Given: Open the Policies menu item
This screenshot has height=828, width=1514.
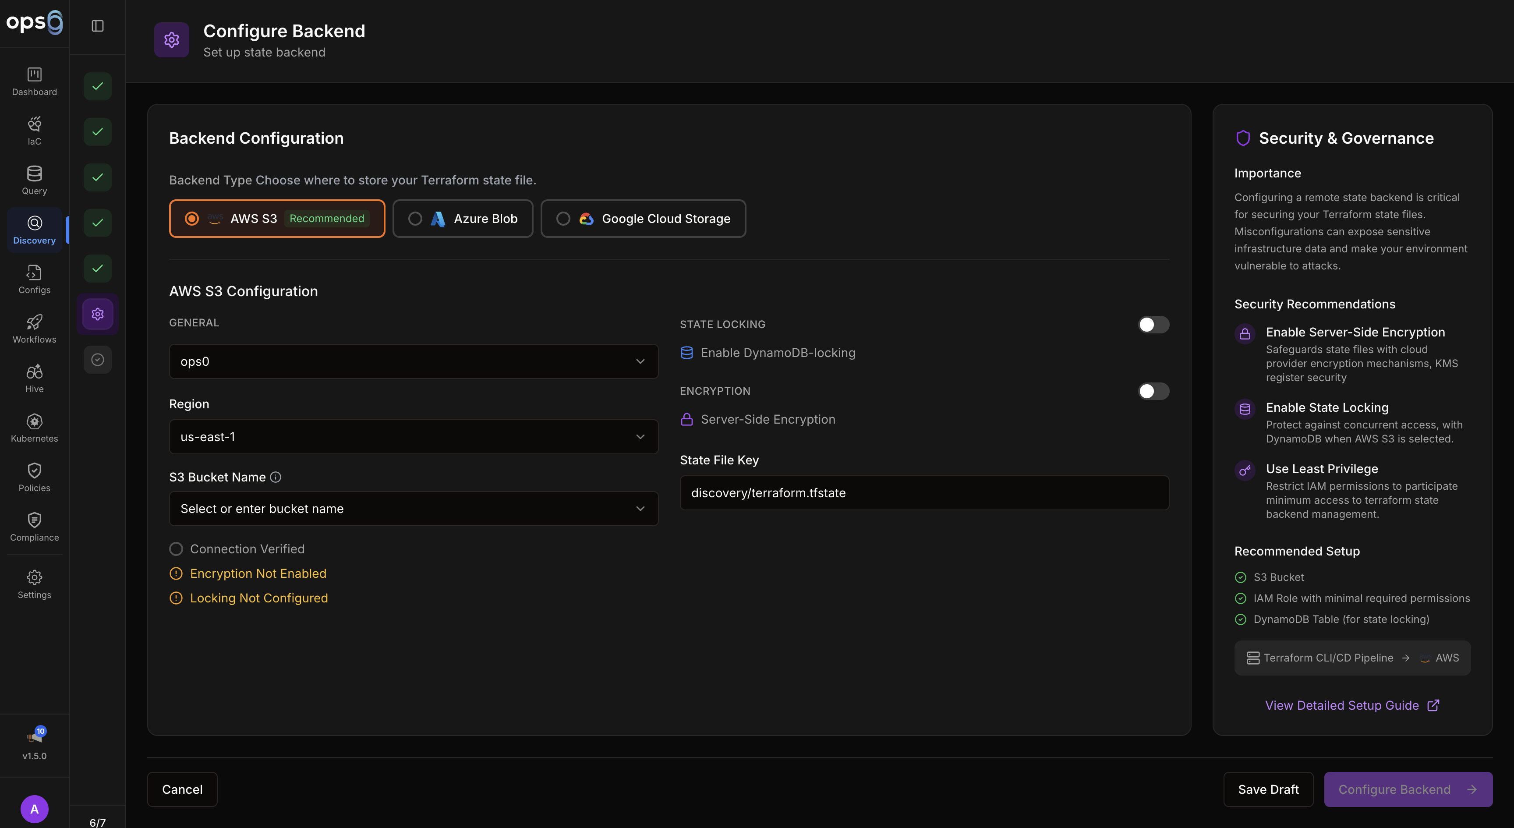Looking at the screenshot, I should 34,477.
